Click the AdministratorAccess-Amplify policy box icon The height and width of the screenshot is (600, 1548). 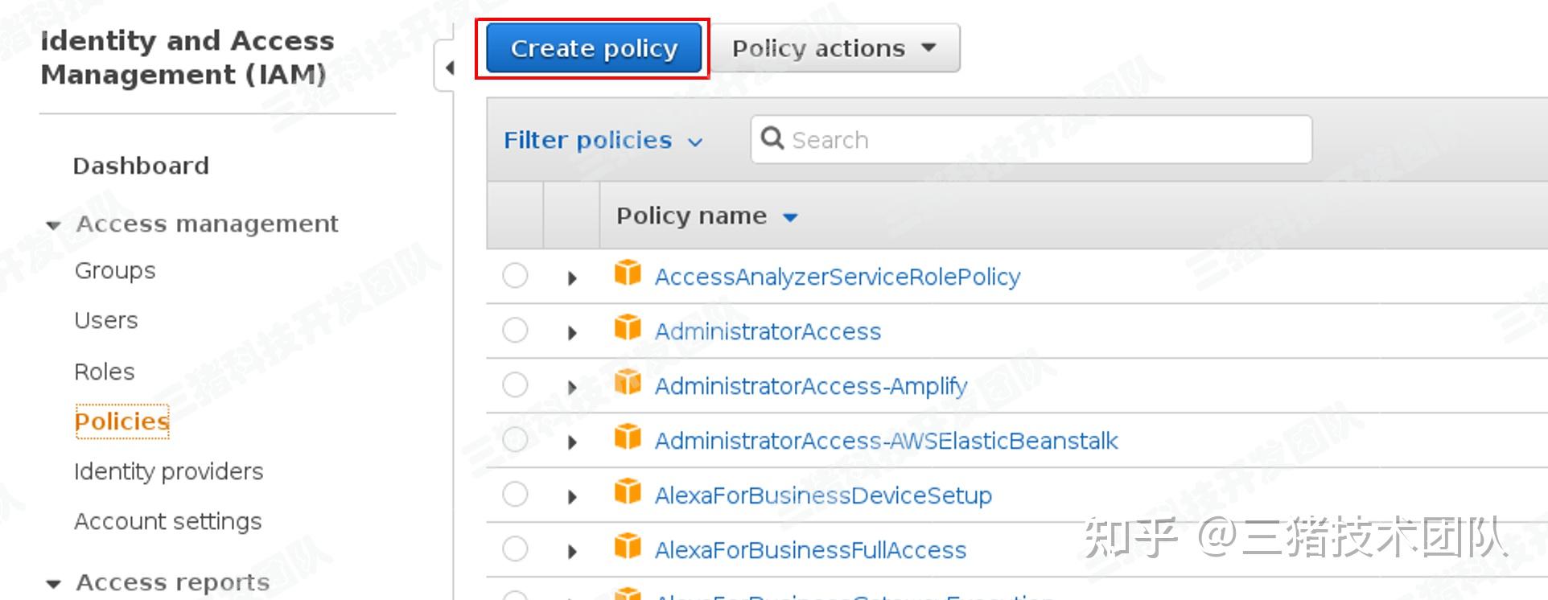(628, 383)
